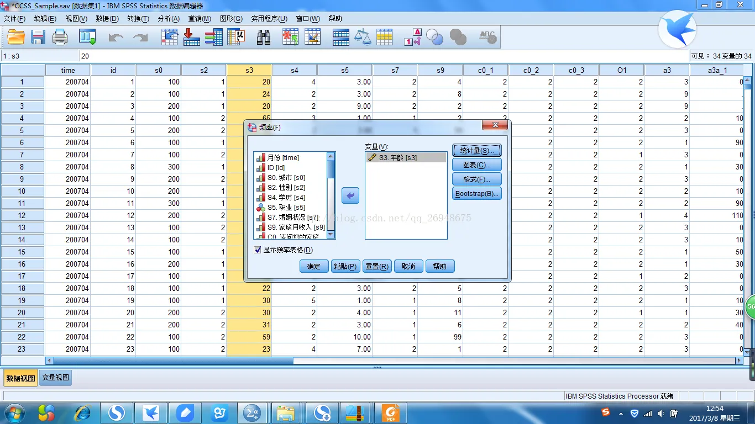
Task: Click the Go to Variable icon
Action: click(192, 37)
